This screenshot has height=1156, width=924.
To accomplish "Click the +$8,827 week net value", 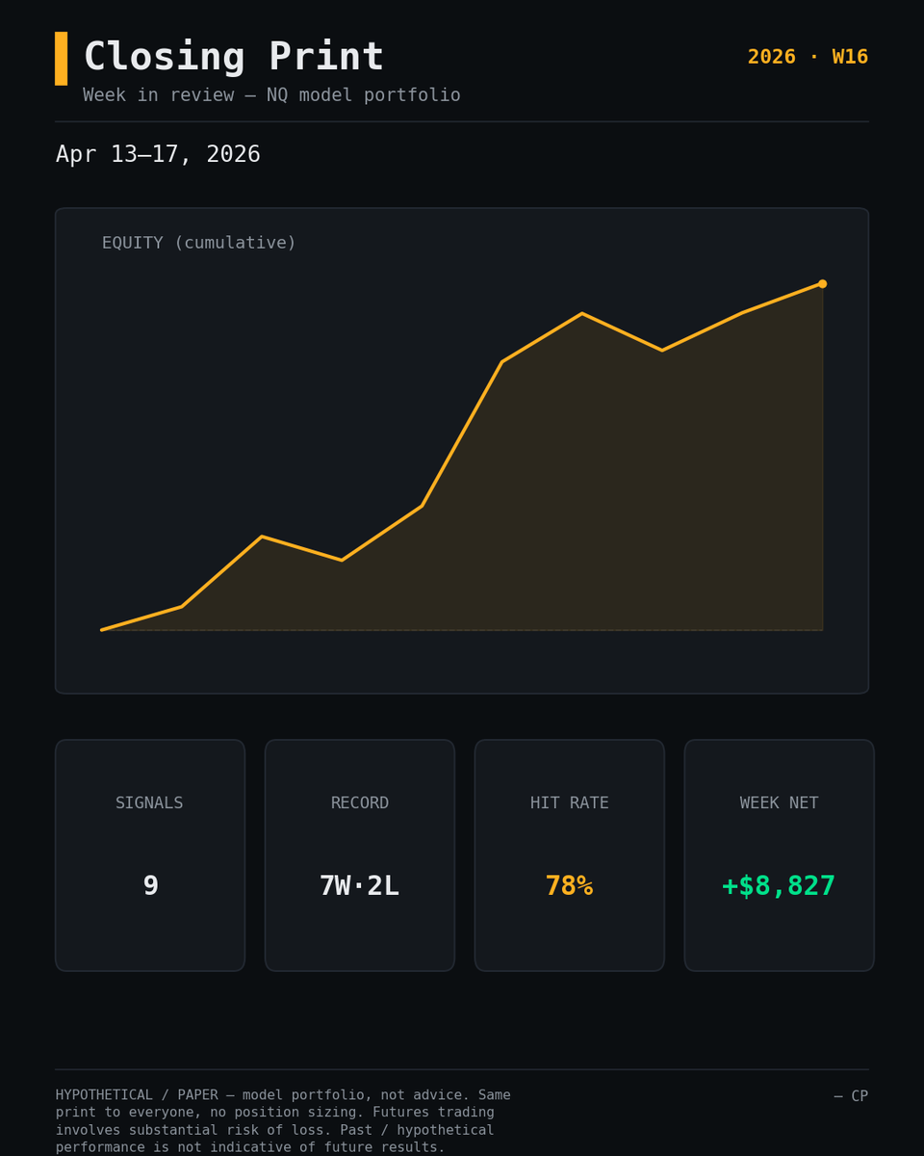I will (x=779, y=886).
